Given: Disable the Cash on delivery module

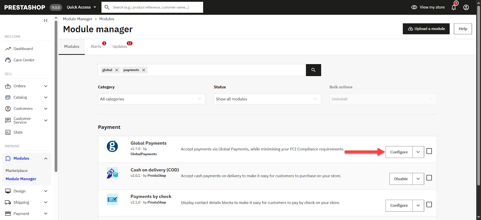Looking at the screenshot, I should point(401,179).
